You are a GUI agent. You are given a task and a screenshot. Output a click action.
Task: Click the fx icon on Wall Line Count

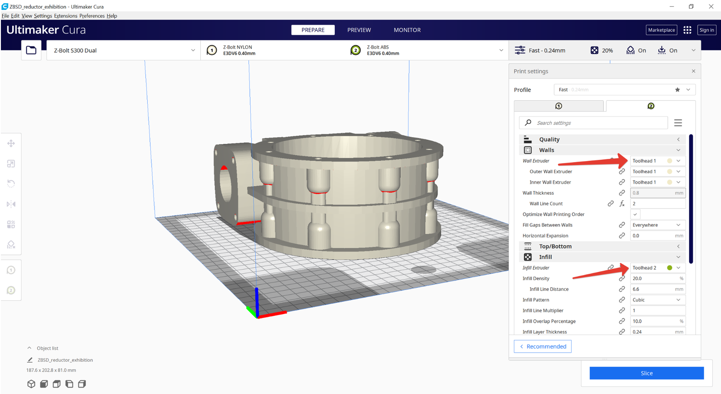(x=622, y=204)
